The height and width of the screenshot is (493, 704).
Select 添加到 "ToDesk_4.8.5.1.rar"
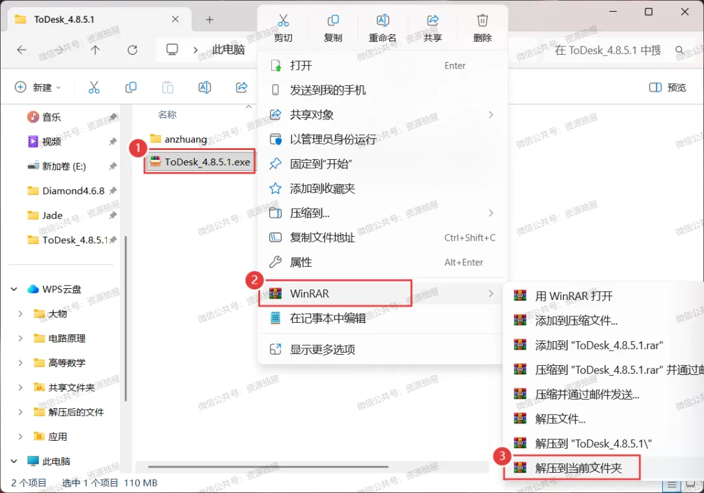604,345
